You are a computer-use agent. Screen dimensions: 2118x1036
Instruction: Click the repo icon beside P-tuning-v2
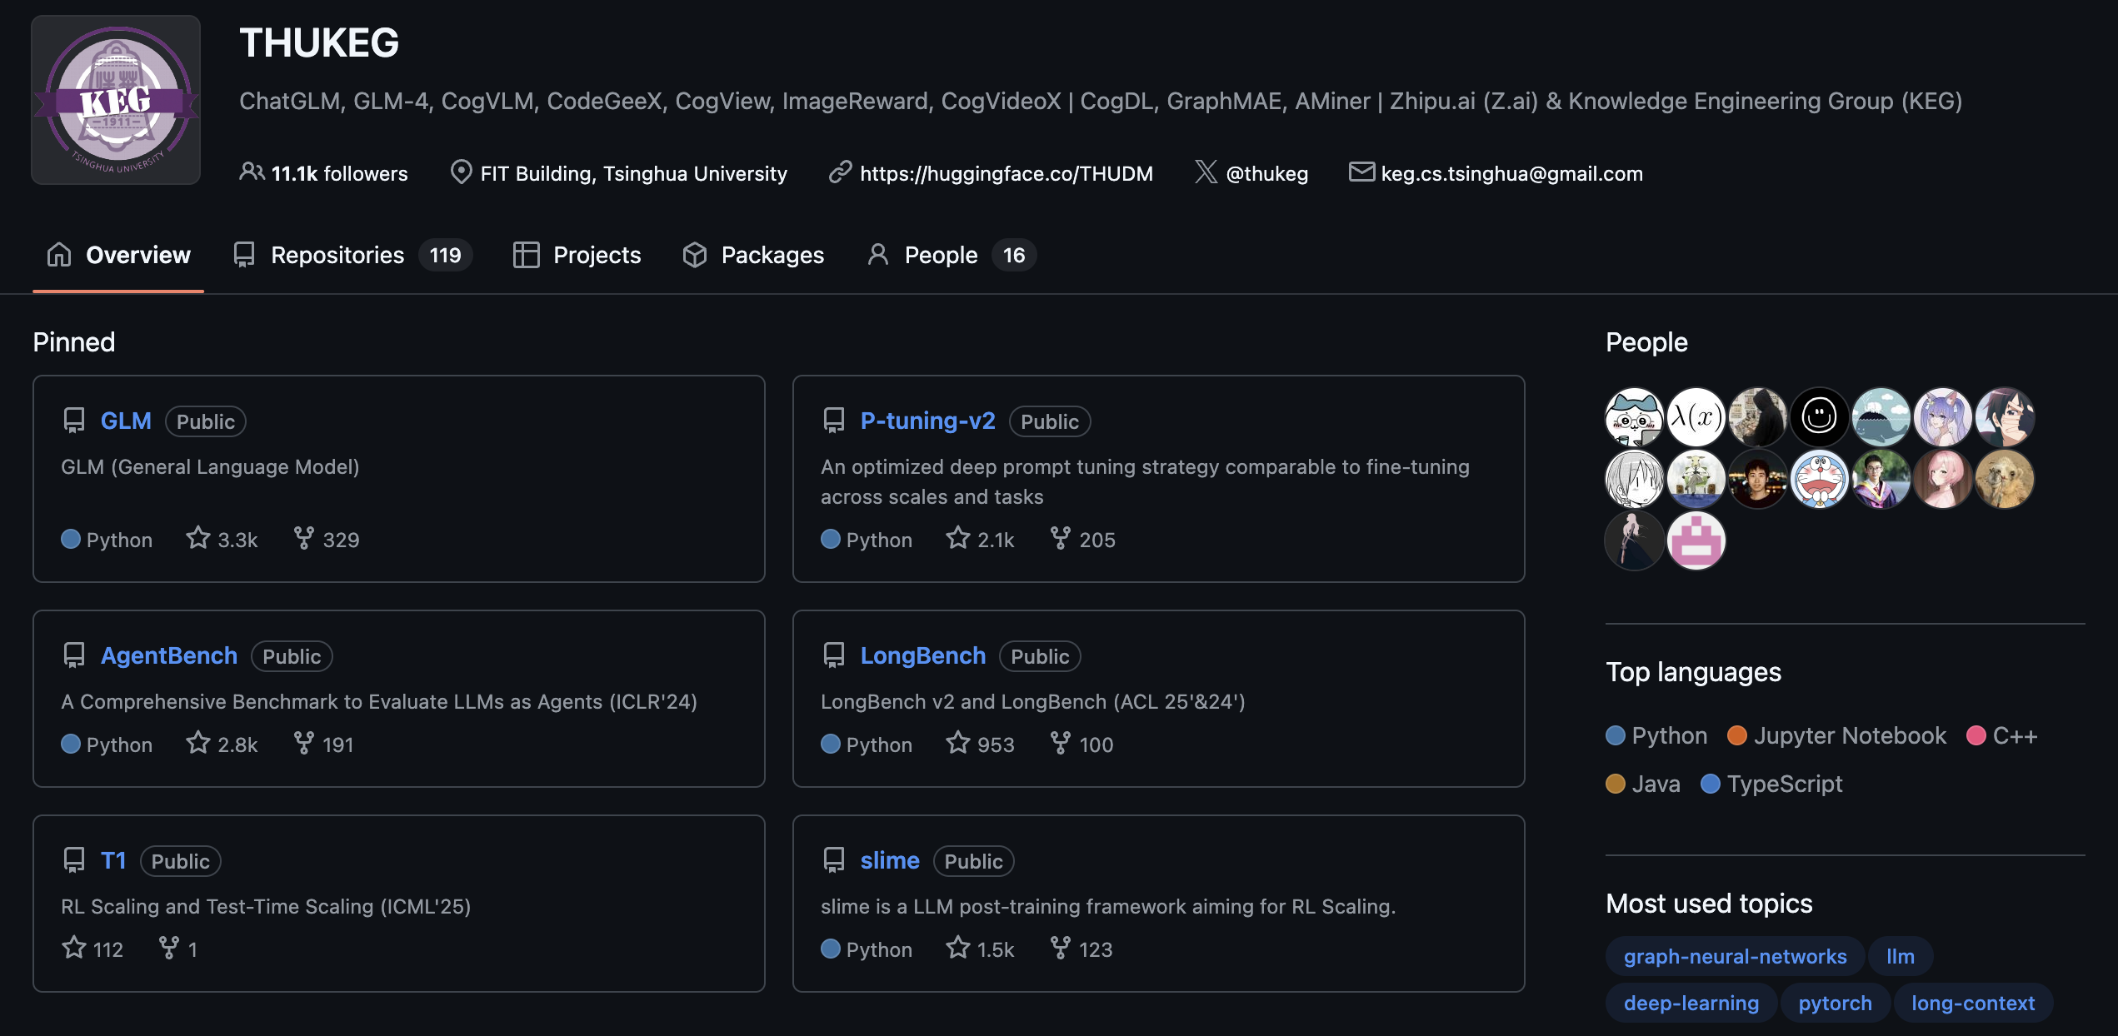coord(834,420)
